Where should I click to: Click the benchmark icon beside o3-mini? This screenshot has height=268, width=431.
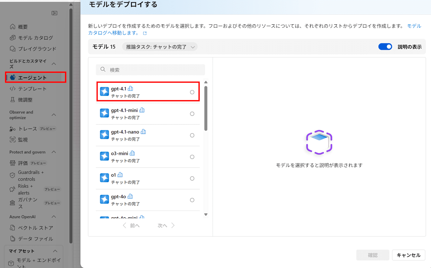[132, 153]
